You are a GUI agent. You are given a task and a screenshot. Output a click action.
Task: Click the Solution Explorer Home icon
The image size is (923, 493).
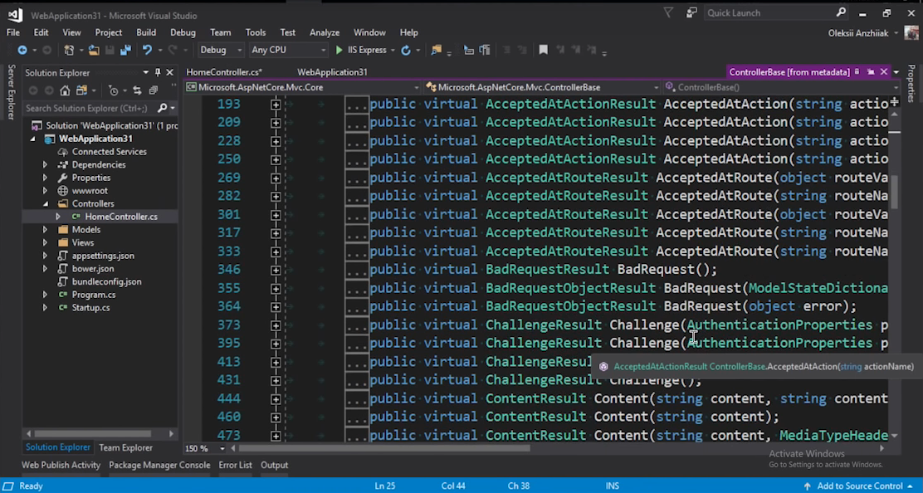click(65, 90)
